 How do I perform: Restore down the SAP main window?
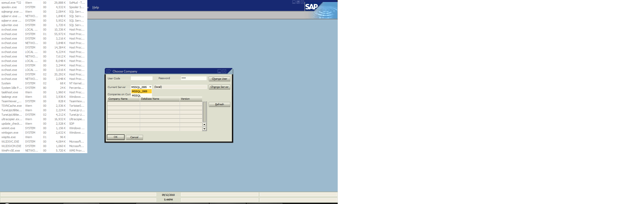(298, 2)
